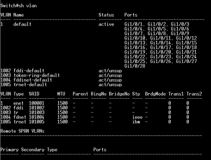Click Stp value 'ibm'
This screenshot has width=211, height=160.
click(136, 122)
